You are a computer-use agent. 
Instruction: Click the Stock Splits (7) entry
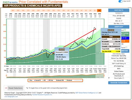[x=119, y=78]
